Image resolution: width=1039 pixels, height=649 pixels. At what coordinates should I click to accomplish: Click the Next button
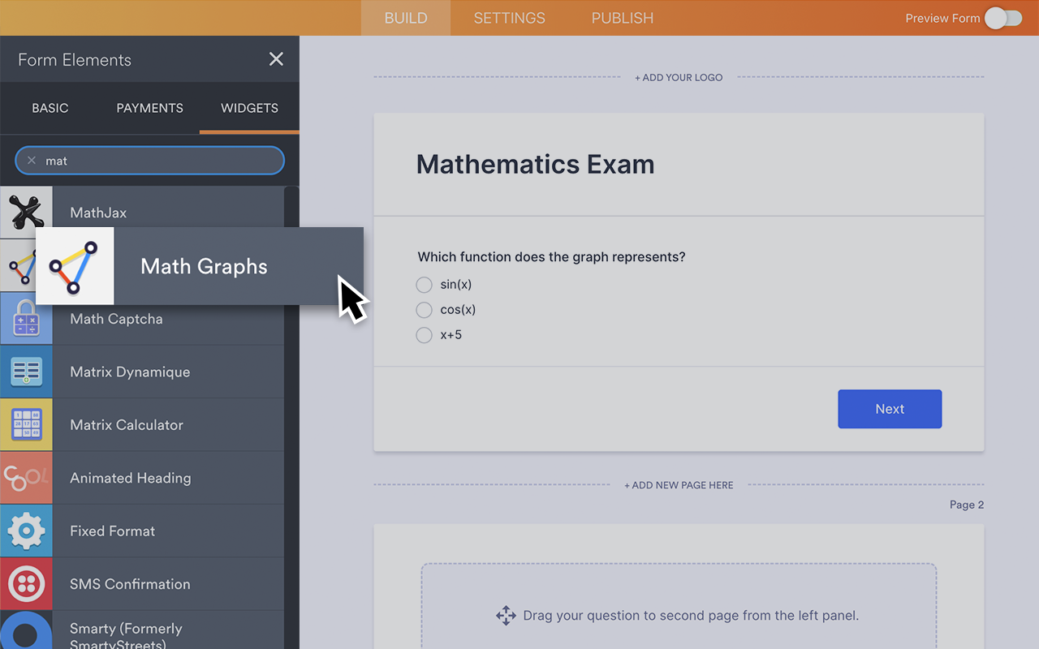tap(890, 409)
